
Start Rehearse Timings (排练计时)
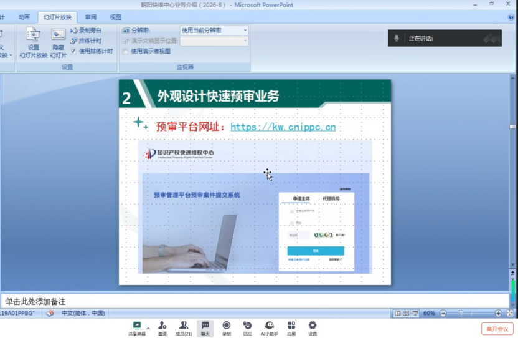coord(86,41)
